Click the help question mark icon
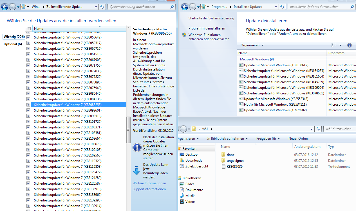This screenshot has height=211, width=356. coord(350,45)
